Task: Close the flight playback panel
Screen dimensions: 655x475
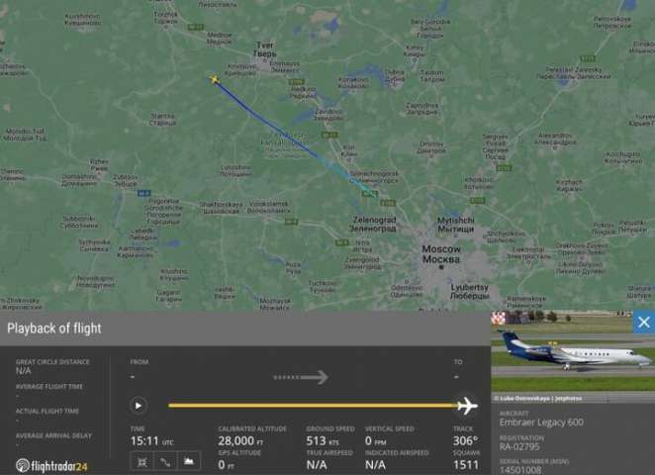Action: coord(644,322)
